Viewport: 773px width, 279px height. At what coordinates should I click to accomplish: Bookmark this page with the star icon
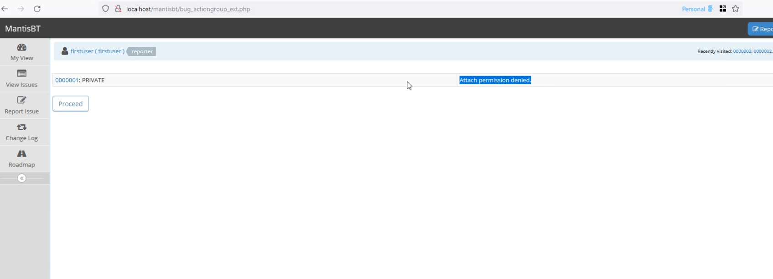pyautogui.click(x=736, y=9)
